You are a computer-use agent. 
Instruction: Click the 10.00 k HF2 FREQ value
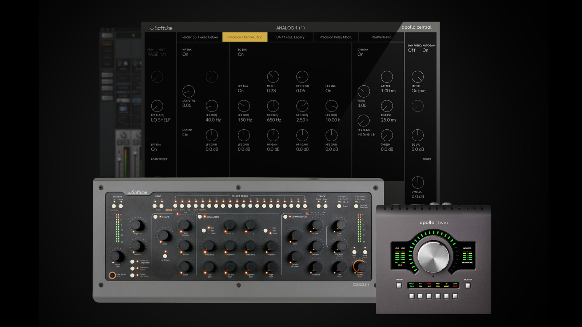(333, 120)
